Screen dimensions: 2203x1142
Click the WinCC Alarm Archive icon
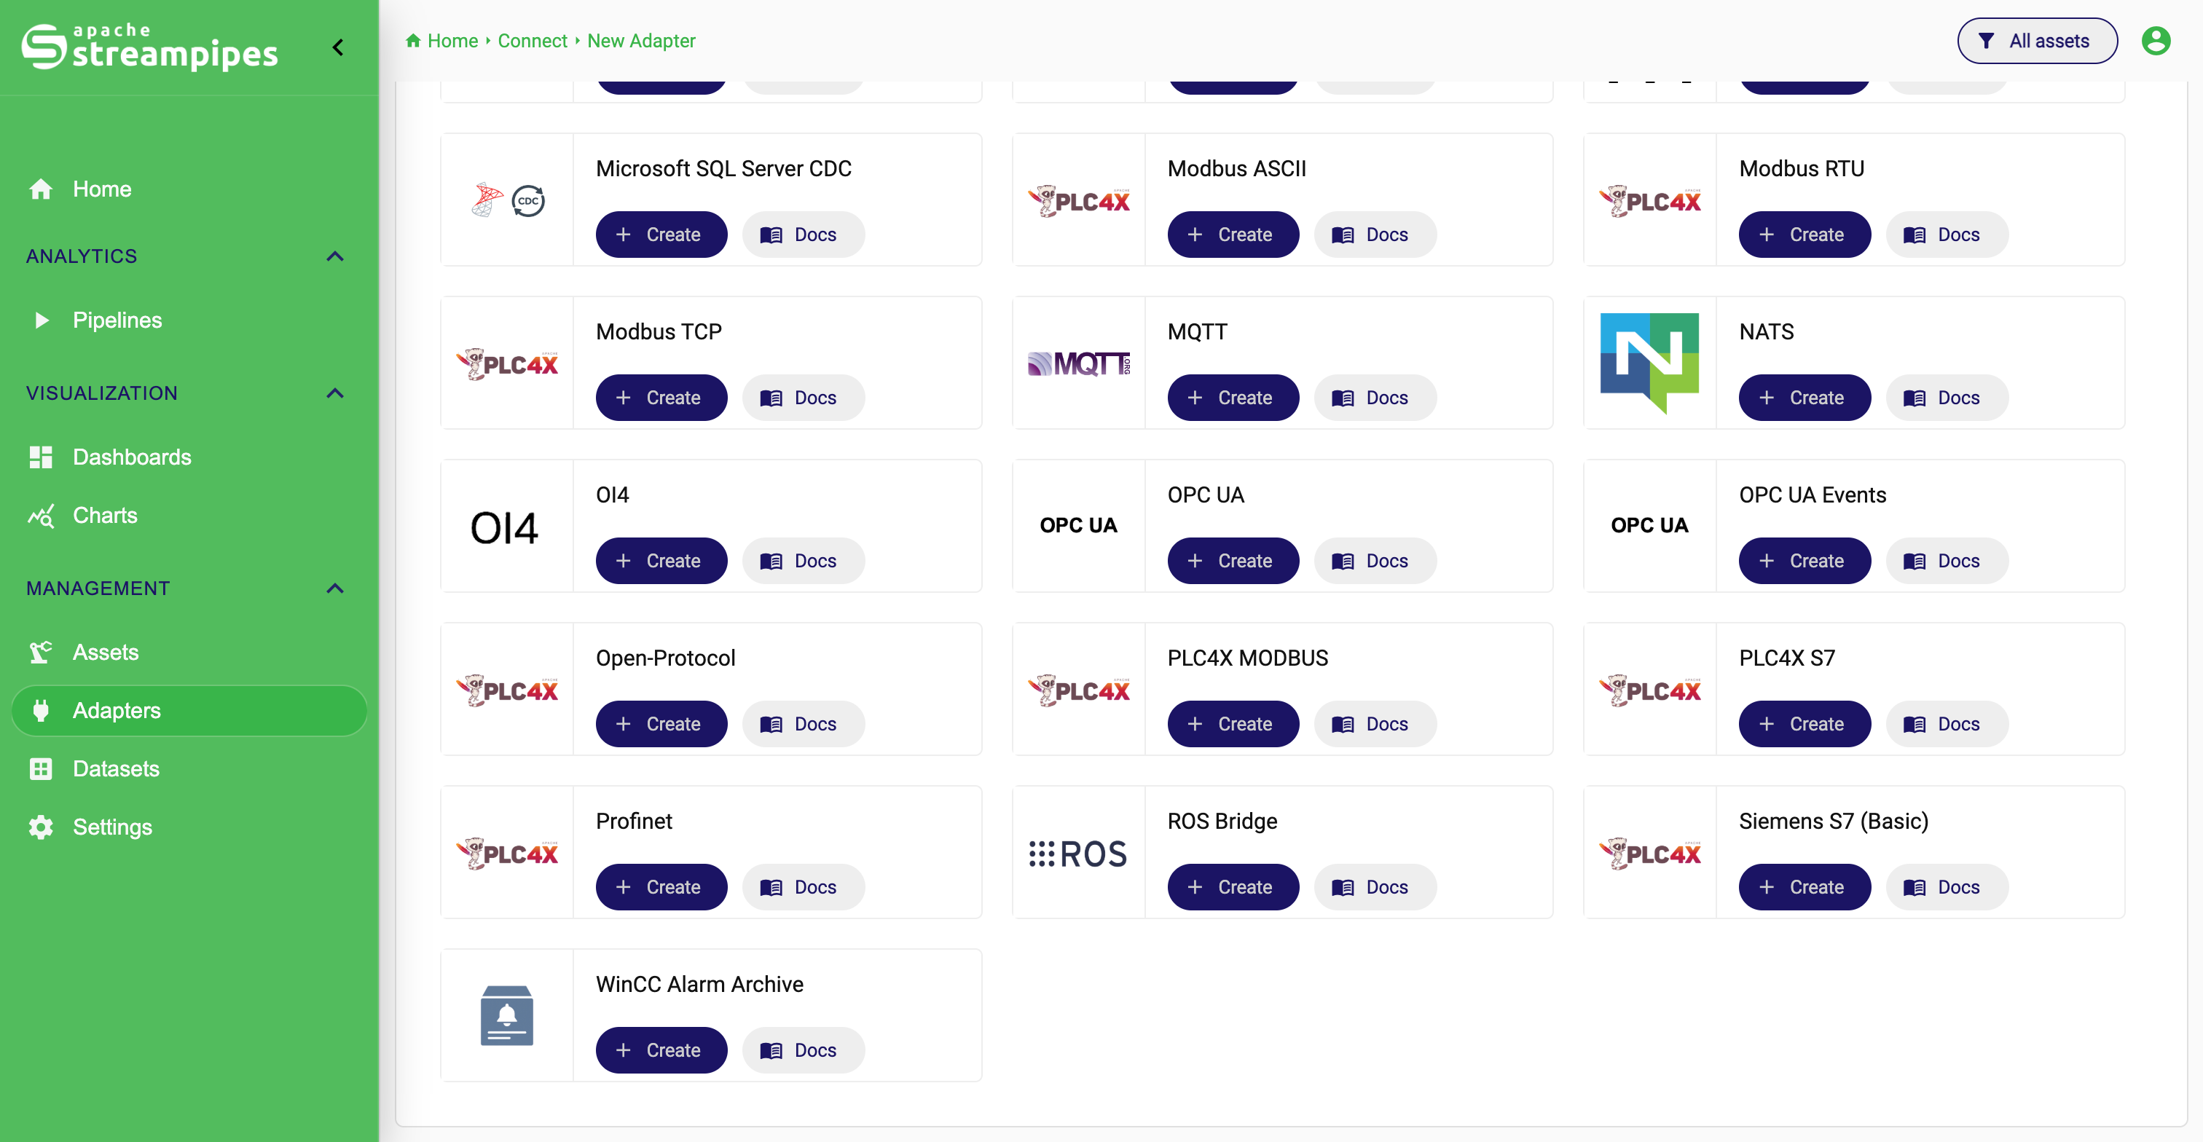(506, 1015)
